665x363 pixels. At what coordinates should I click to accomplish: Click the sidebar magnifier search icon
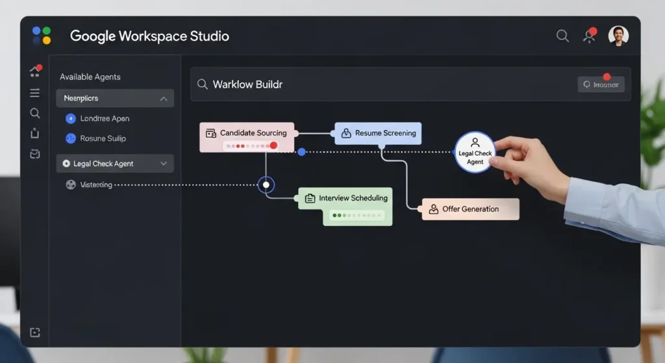coord(35,113)
